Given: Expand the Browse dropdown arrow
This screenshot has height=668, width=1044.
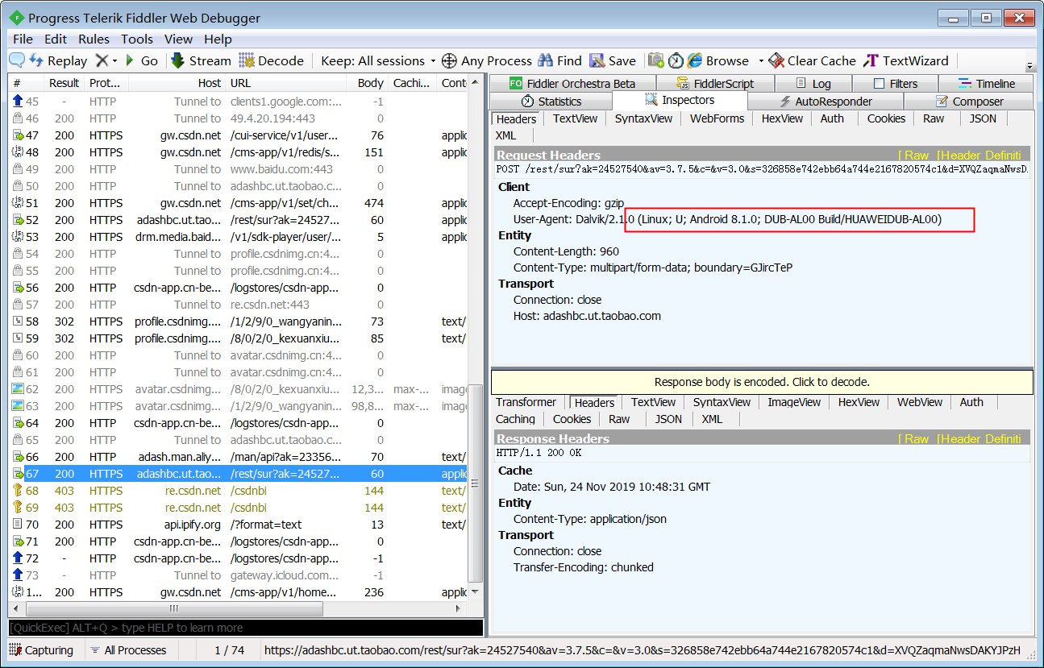Looking at the screenshot, I should coord(760,60).
